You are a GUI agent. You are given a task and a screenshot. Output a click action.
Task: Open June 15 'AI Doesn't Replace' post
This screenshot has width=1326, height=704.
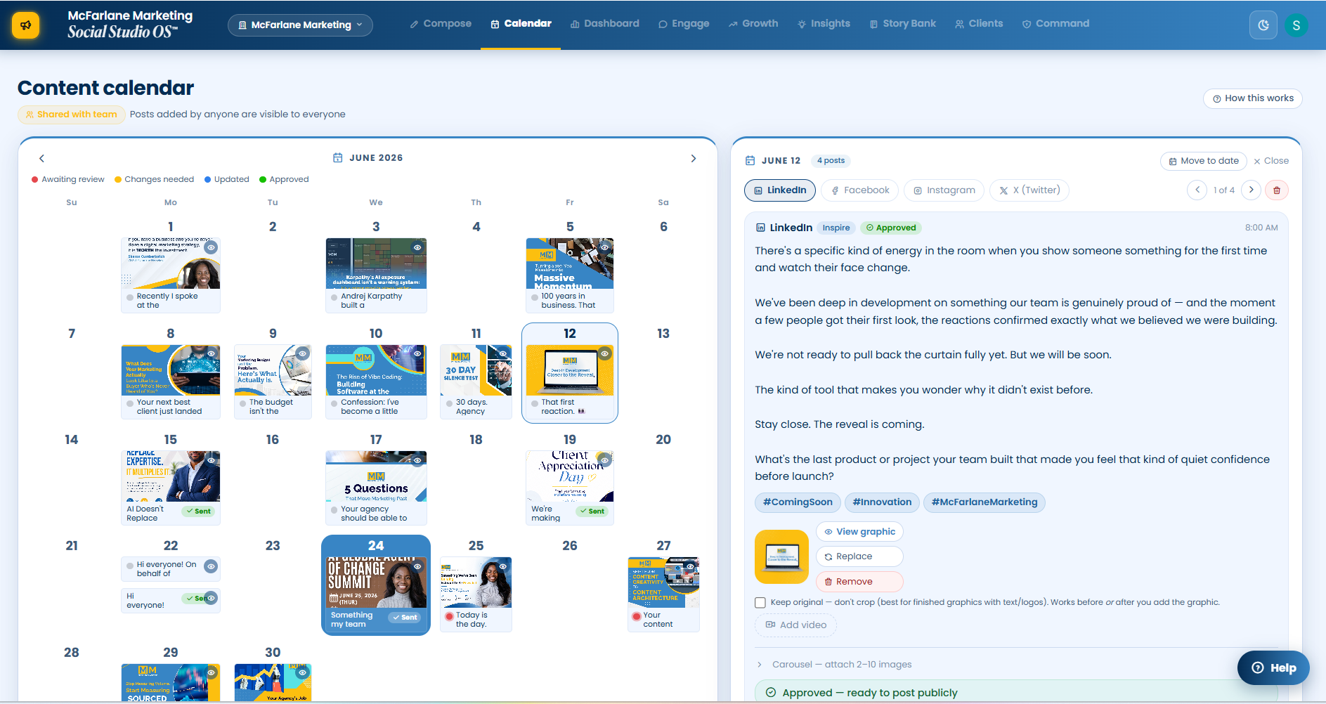coord(171,488)
